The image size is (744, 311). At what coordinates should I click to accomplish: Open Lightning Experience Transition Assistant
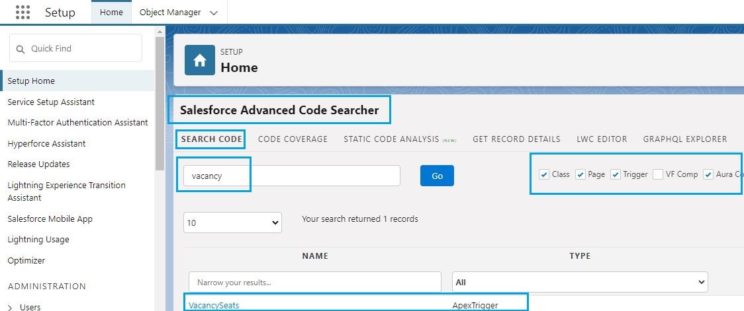[66, 191]
